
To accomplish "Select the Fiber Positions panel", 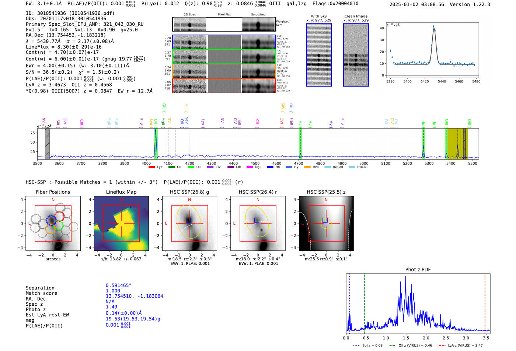I will tap(53, 224).
